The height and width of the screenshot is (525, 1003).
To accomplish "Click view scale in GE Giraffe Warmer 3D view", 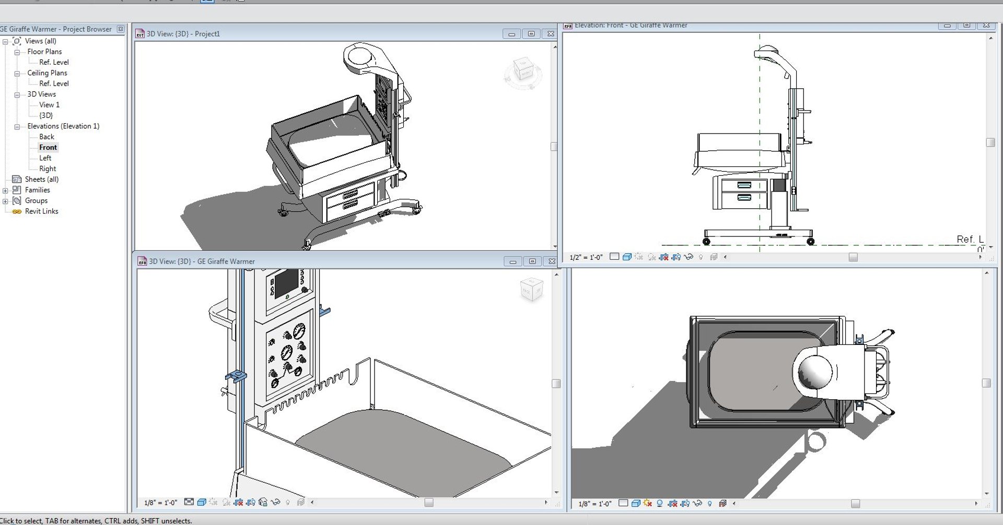I will [160, 503].
